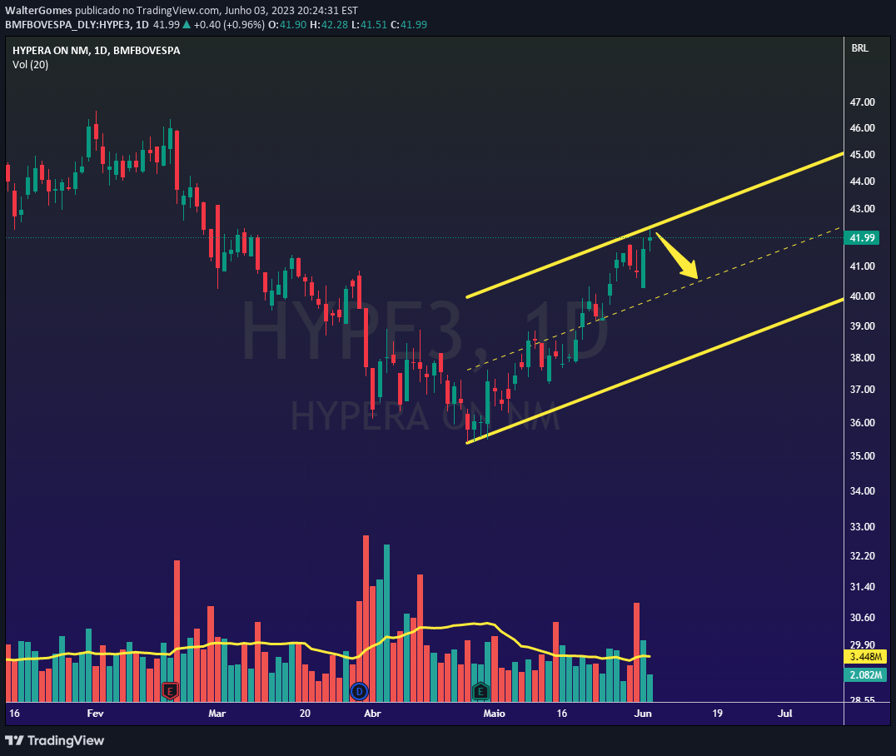896x756 pixels.
Task: Open the dividend D marker near Abr
Action: pos(359,691)
